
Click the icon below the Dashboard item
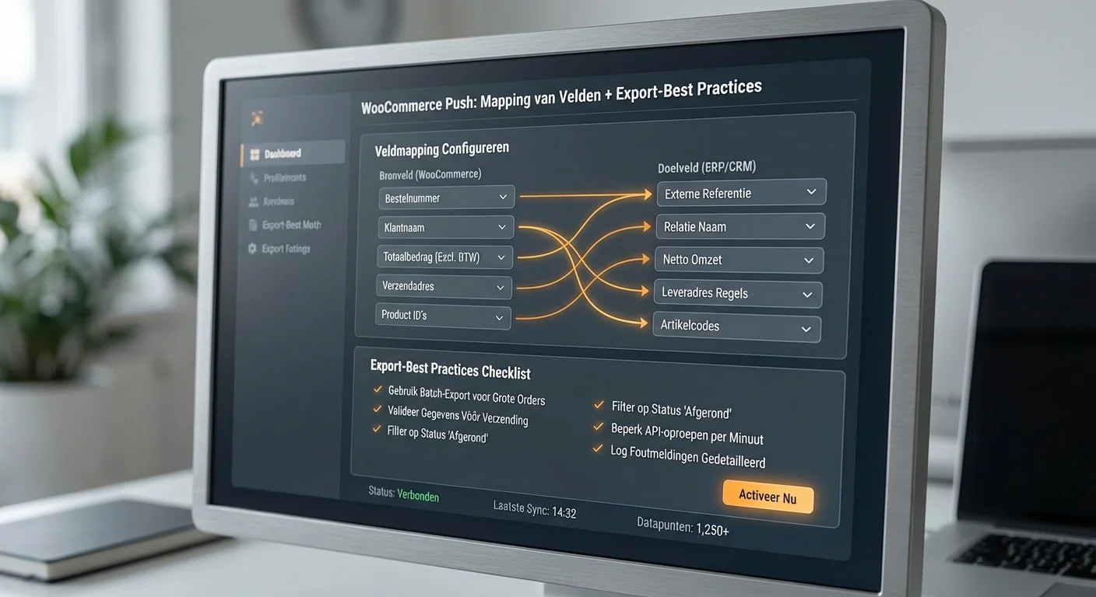[x=254, y=179]
